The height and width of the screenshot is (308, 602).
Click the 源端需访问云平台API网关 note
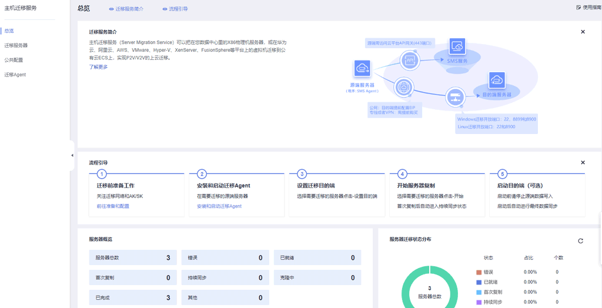pyautogui.click(x=399, y=43)
